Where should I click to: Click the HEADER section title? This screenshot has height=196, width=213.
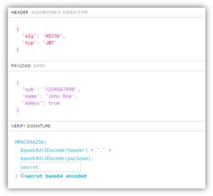click(x=20, y=12)
